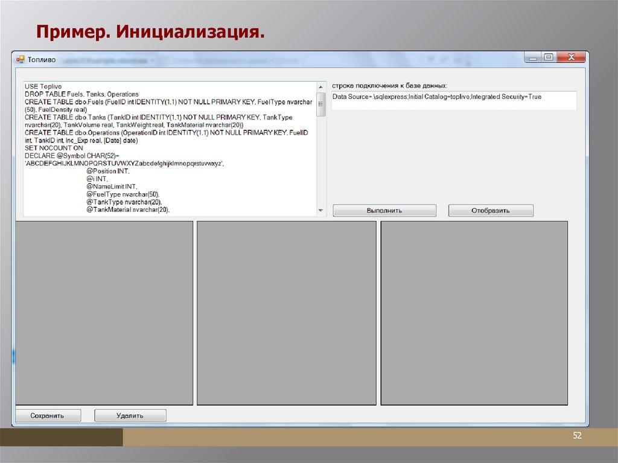Click the Топливо window icon in title bar
Viewport: 618px width, 463px height.
(19, 59)
